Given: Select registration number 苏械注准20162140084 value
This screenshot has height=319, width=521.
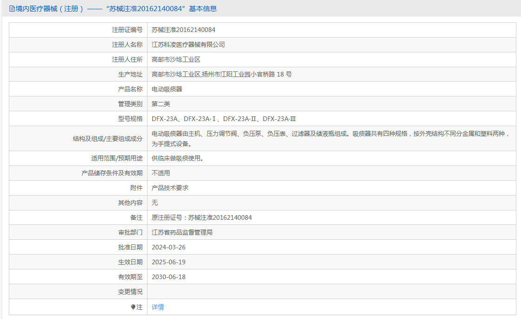Looking at the screenshot, I should [x=183, y=30].
